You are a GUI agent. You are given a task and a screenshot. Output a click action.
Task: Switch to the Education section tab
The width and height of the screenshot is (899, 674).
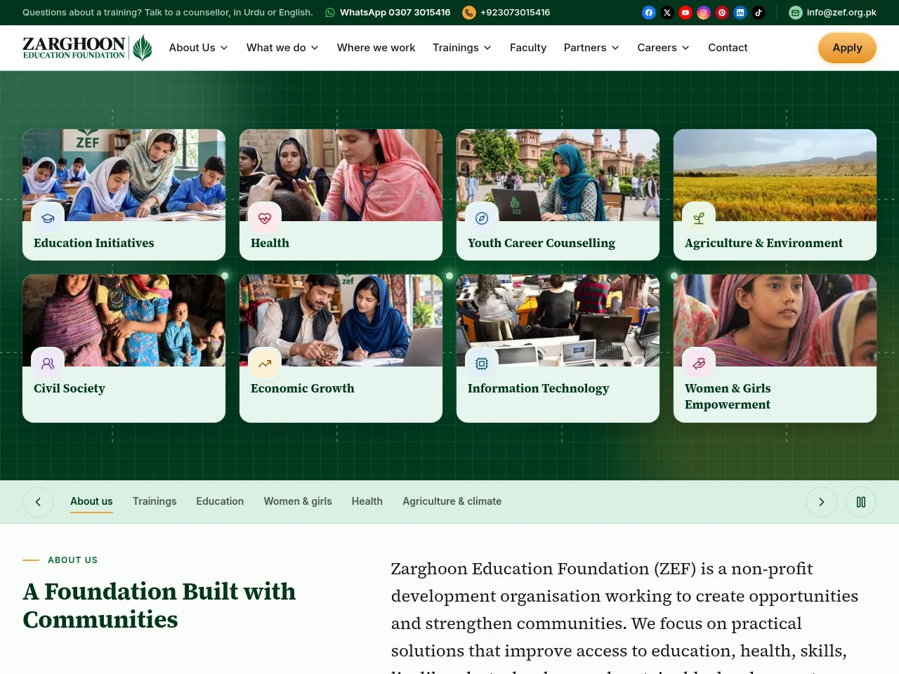click(220, 501)
